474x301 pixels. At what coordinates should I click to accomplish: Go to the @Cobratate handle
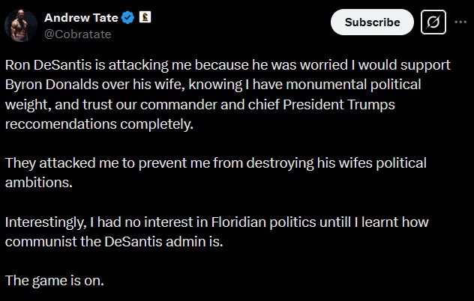[x=78, y=34]
